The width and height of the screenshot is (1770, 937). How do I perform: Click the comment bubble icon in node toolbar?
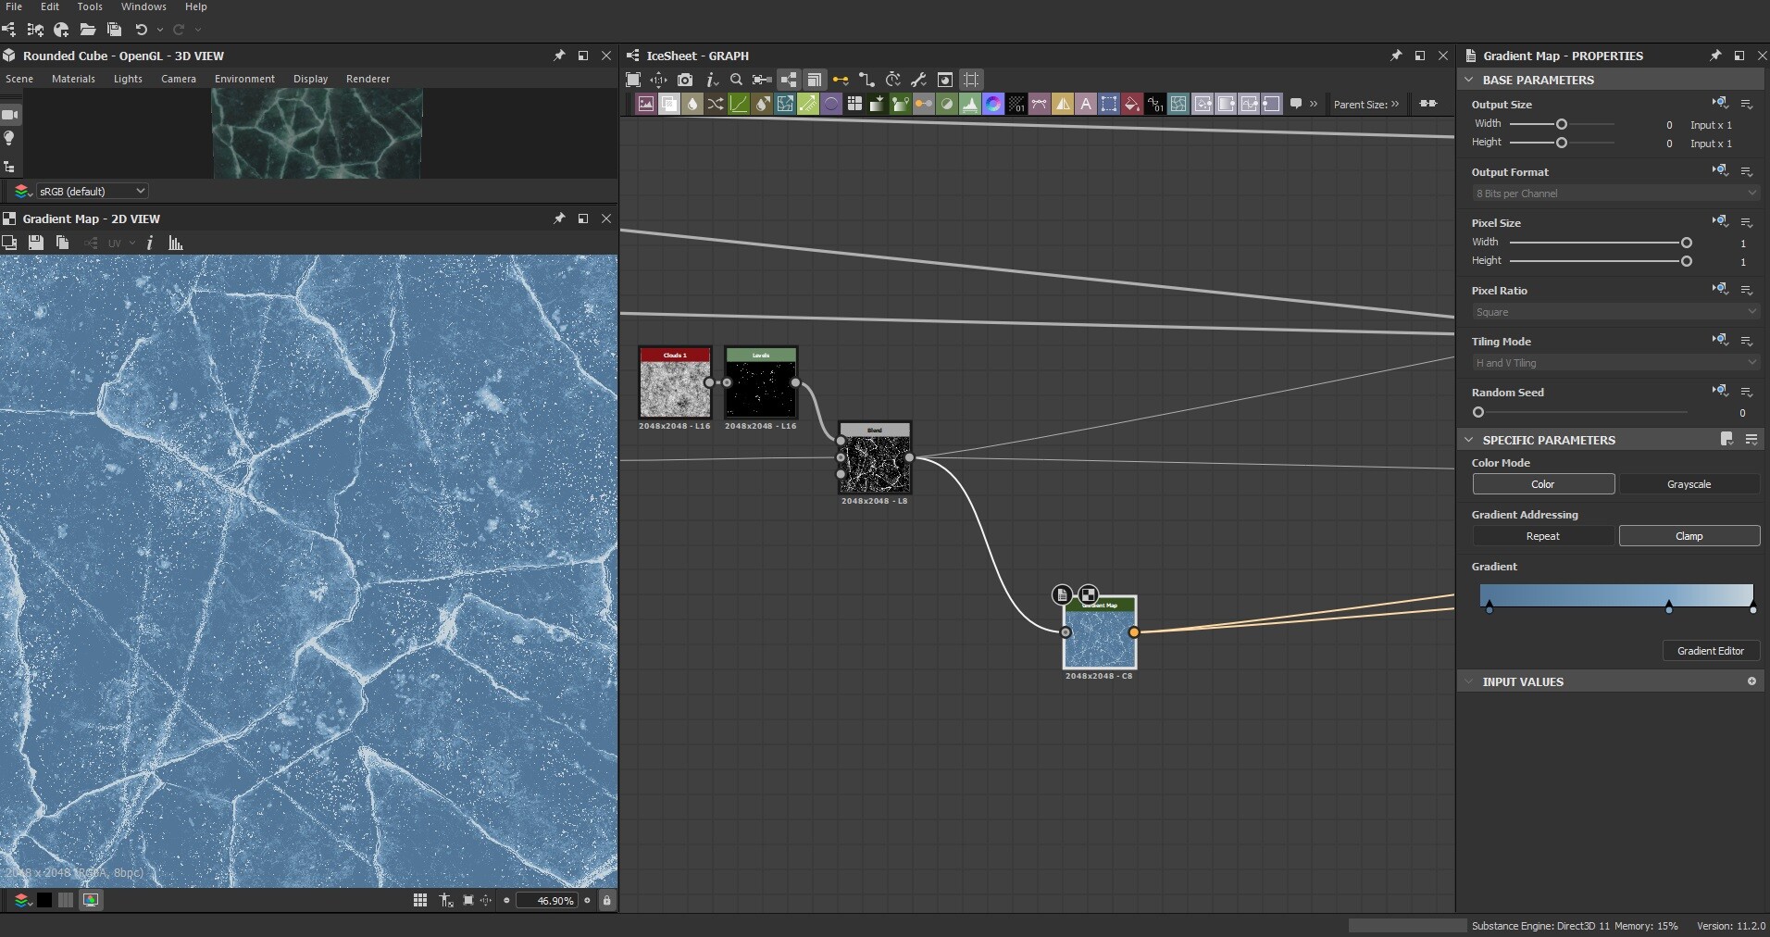click(x=1296, y=104)
